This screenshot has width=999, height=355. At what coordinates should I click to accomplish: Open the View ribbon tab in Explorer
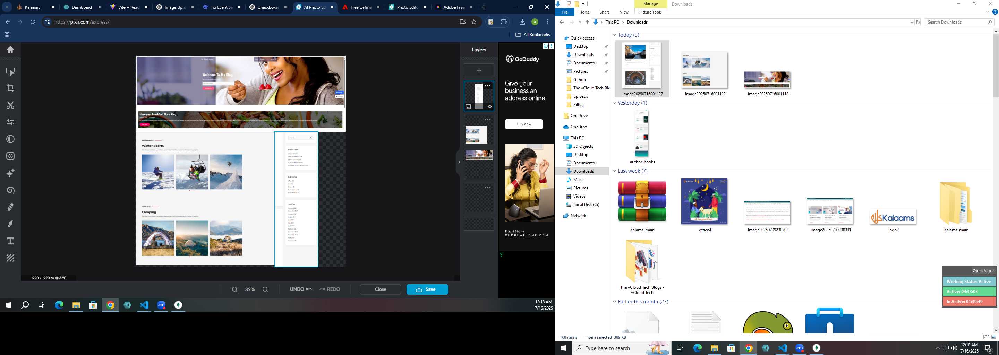point(624,12)
